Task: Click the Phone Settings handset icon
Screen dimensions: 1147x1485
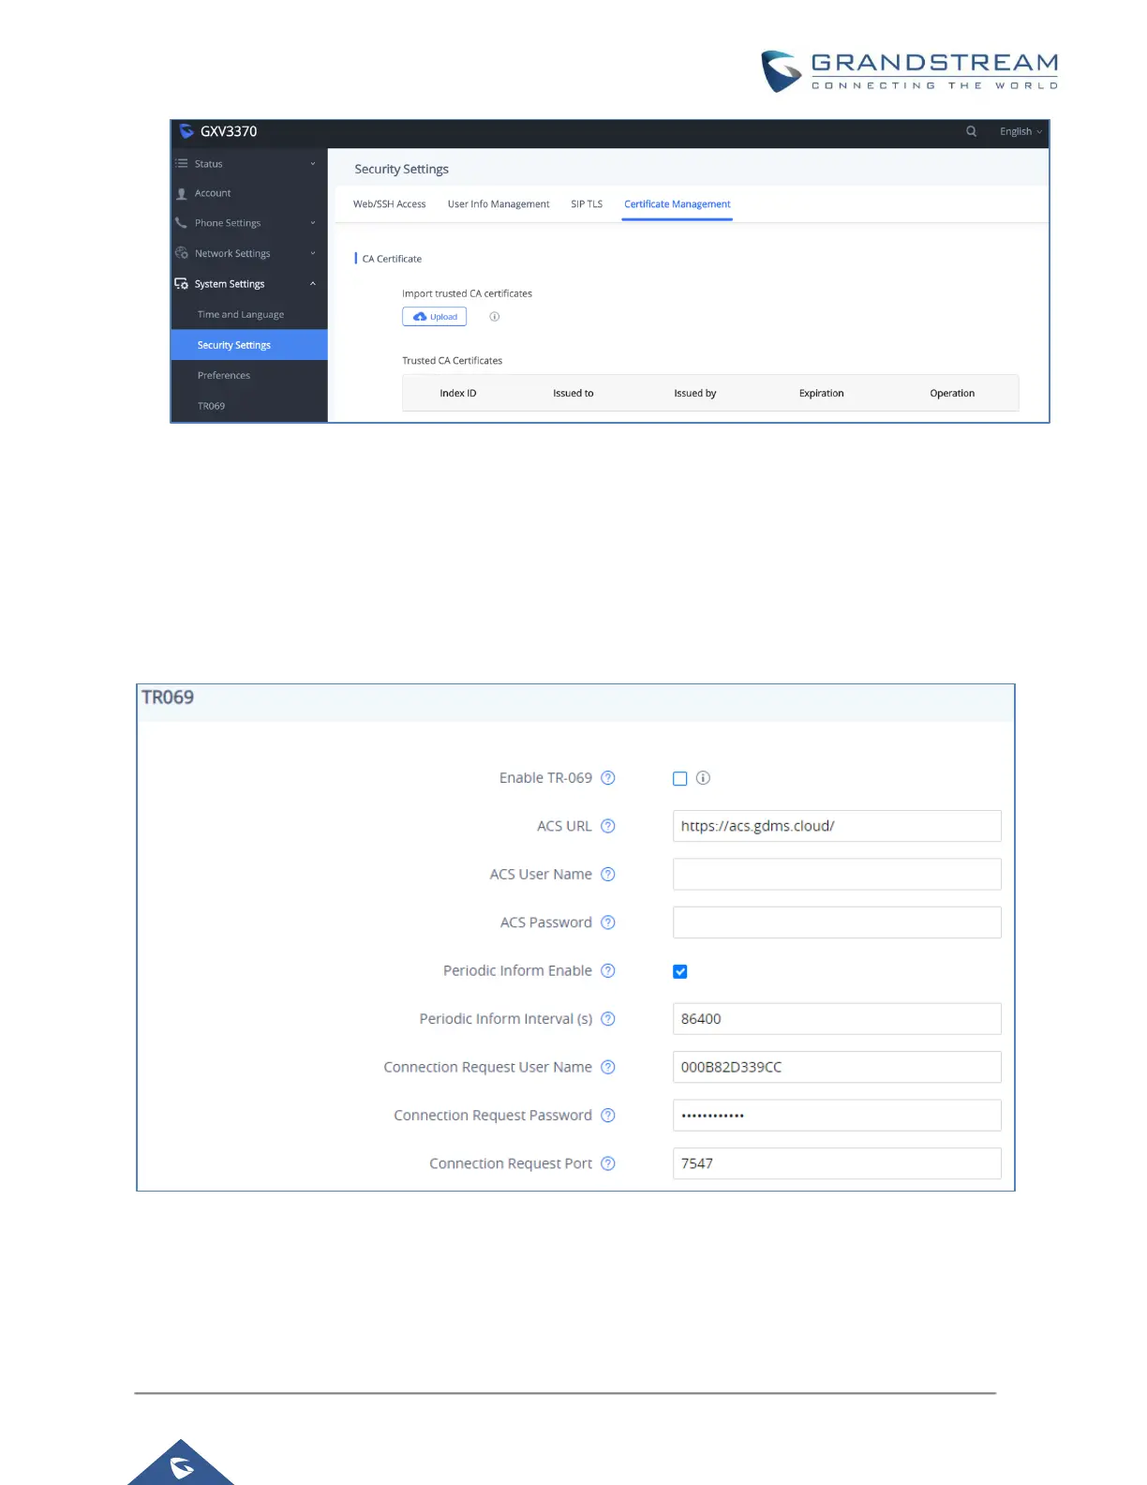Action: point(182,223)
